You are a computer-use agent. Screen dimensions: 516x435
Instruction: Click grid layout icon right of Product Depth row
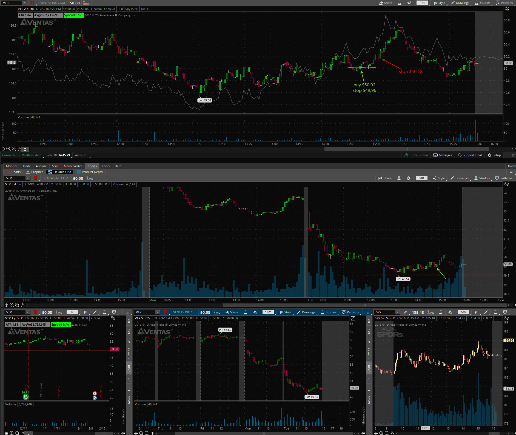tap(511, 172)
